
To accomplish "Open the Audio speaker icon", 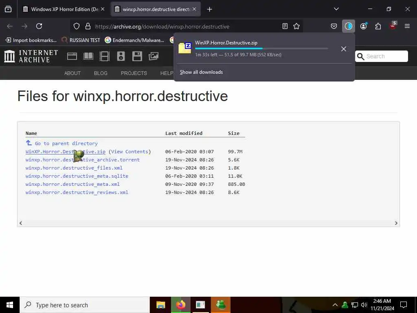I will click(121, 56).
